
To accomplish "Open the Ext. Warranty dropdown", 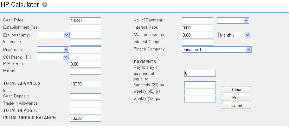I will pyautogui.click(x=53, y=35).
